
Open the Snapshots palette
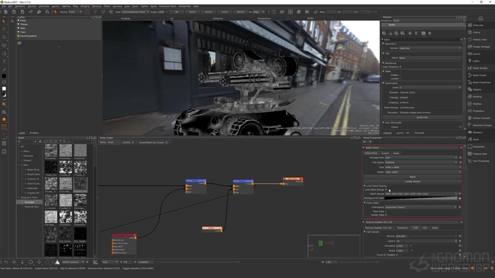478,146
